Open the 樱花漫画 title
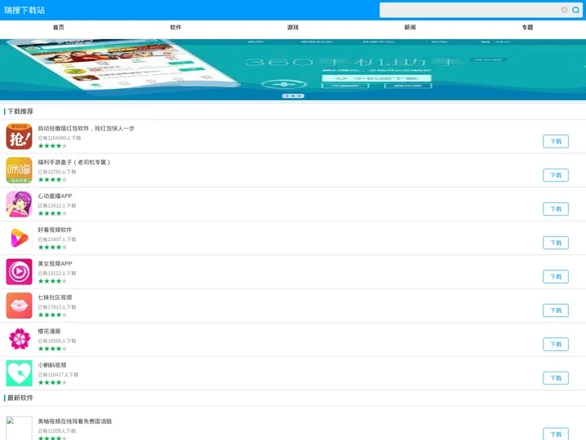586x440 pixels. click(49, 331)
